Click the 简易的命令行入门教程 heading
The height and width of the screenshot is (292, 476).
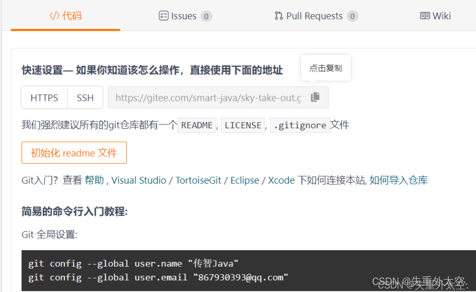click(x=75, y=211)
